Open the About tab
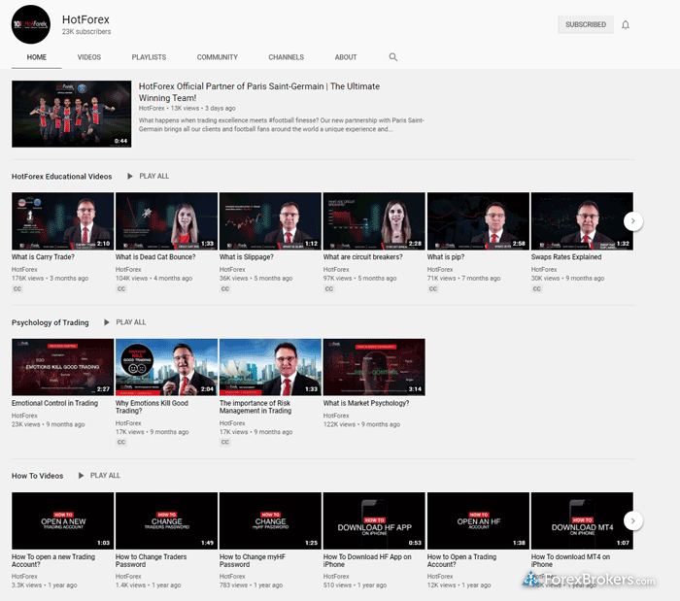The height and width of the screenshot is (601, 680). tap(345, 57)
